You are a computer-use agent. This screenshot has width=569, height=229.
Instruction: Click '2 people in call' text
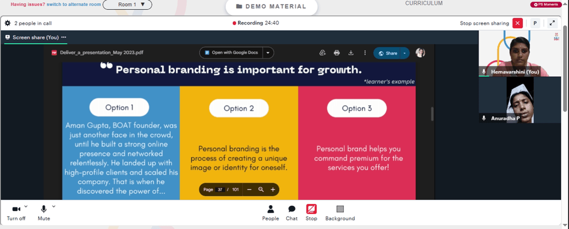coord(33,23)
